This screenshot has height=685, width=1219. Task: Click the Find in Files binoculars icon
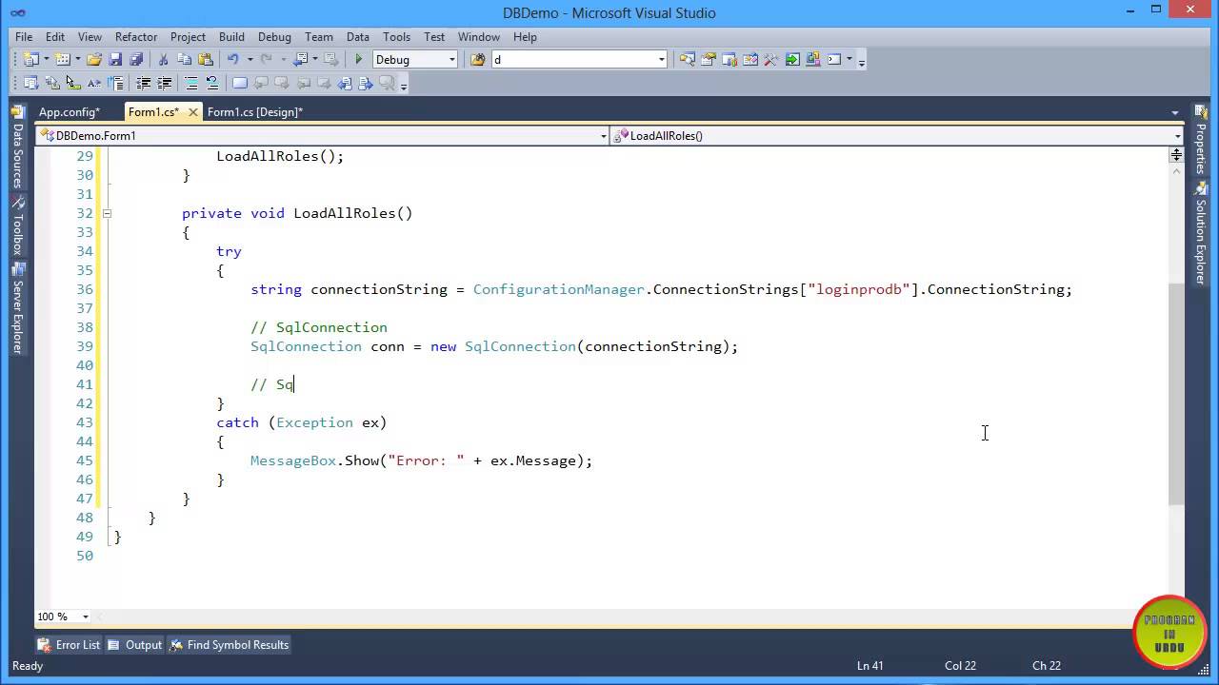478,59
